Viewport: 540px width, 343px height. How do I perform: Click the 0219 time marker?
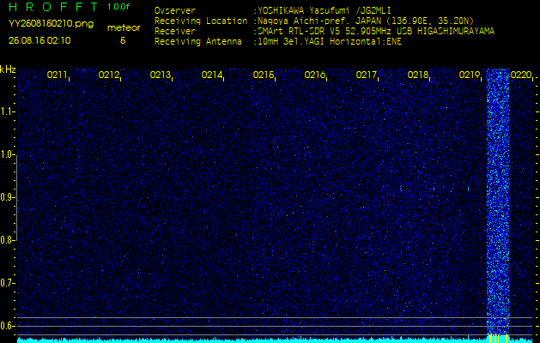tap(470, 75)
